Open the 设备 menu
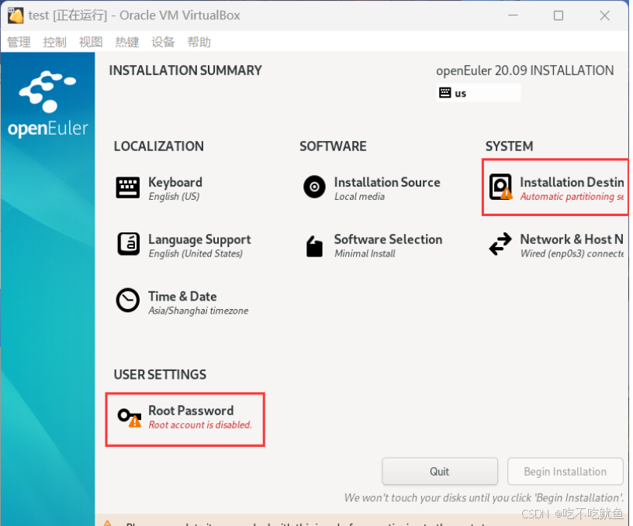This screenshot has width=633, height=526. (x=163, y=42)
